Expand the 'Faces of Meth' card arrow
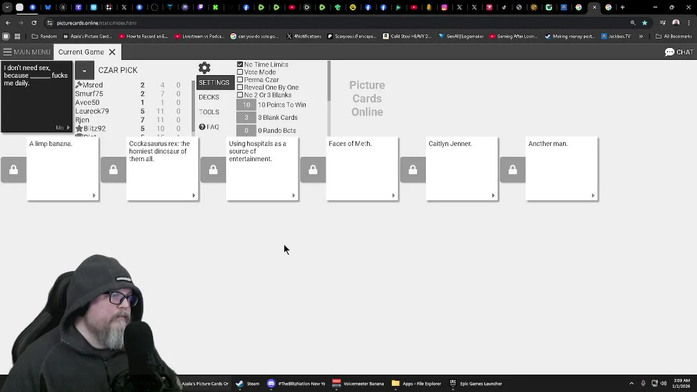This screenshot has width=697, height=392. 393,195
